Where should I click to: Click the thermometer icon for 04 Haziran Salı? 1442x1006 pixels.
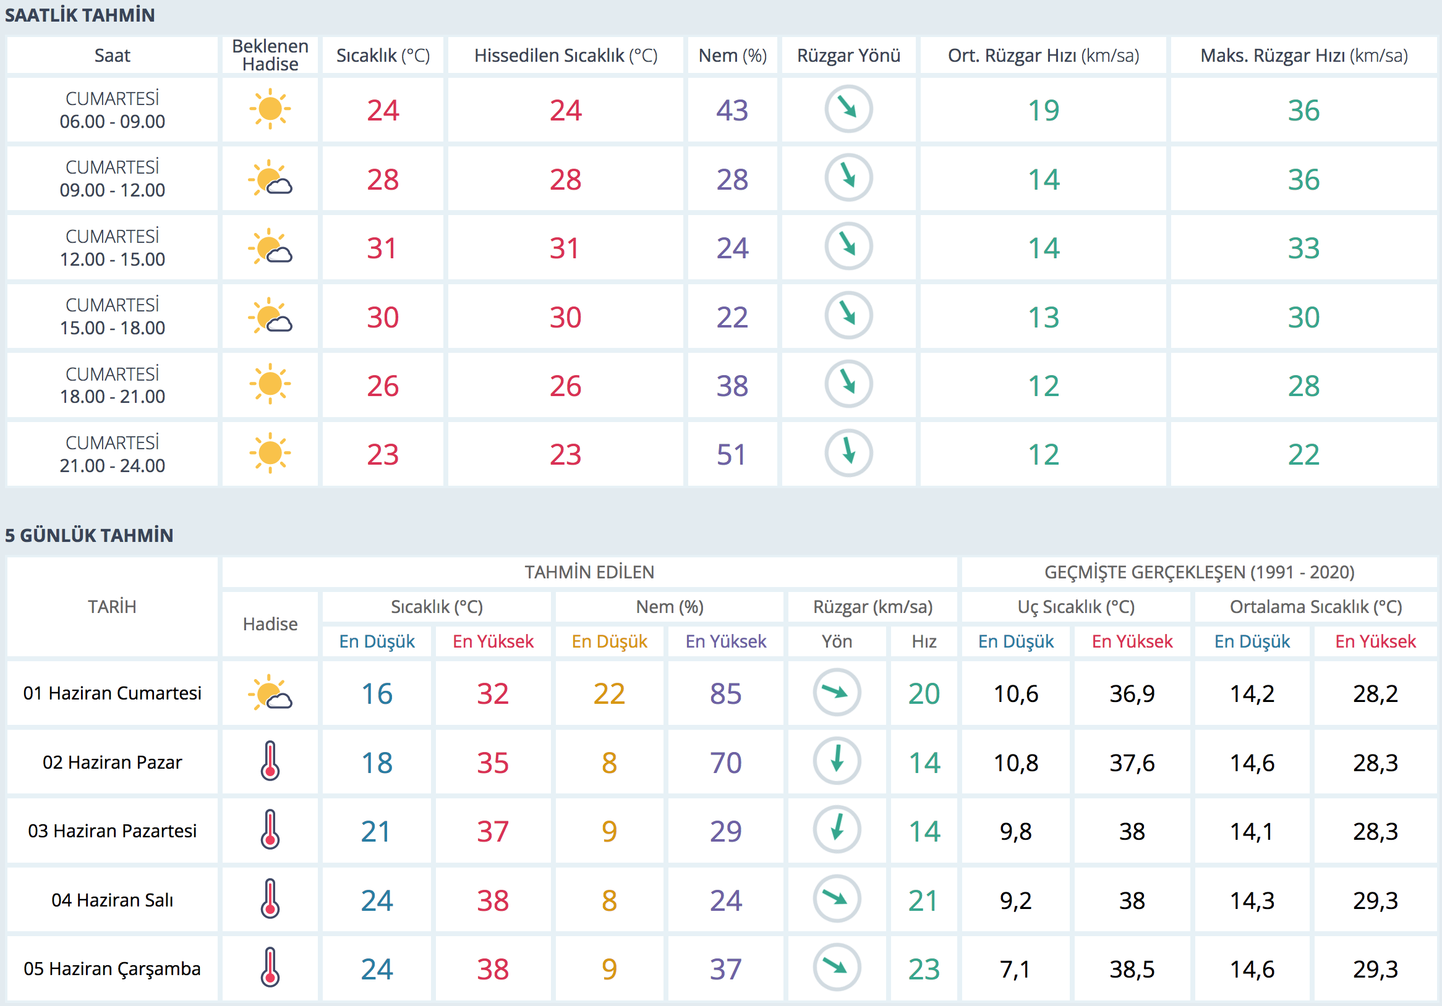(x=270, y=898)
